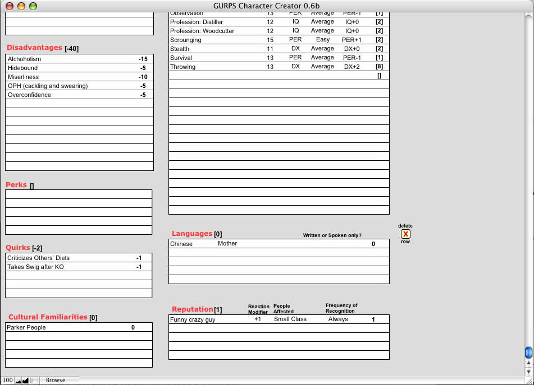Click the Profession: Woodcutter skill row
534x385 pixels.
(279, 31)
